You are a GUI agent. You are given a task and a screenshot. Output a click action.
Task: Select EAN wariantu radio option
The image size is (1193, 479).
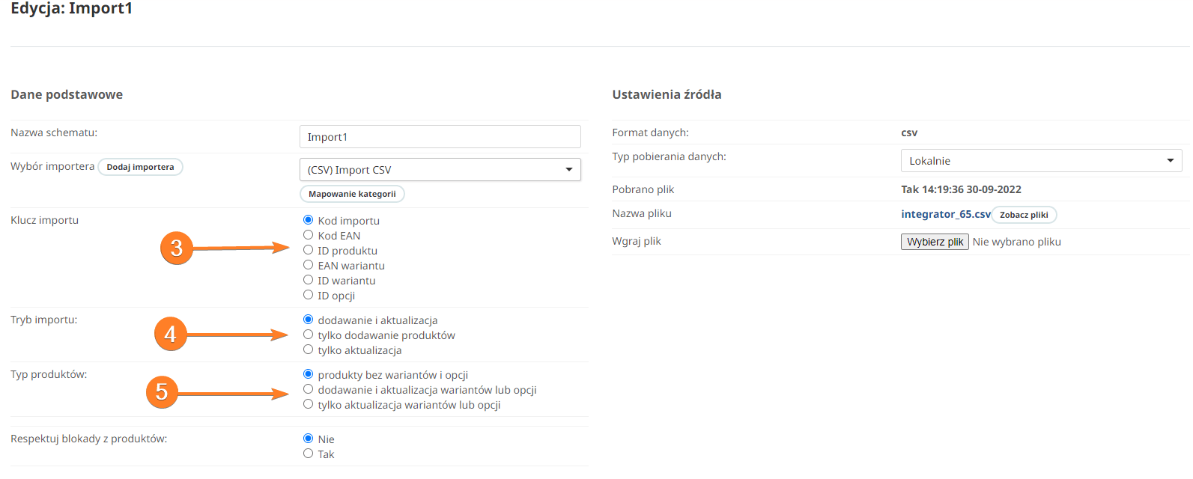(308, 265)
